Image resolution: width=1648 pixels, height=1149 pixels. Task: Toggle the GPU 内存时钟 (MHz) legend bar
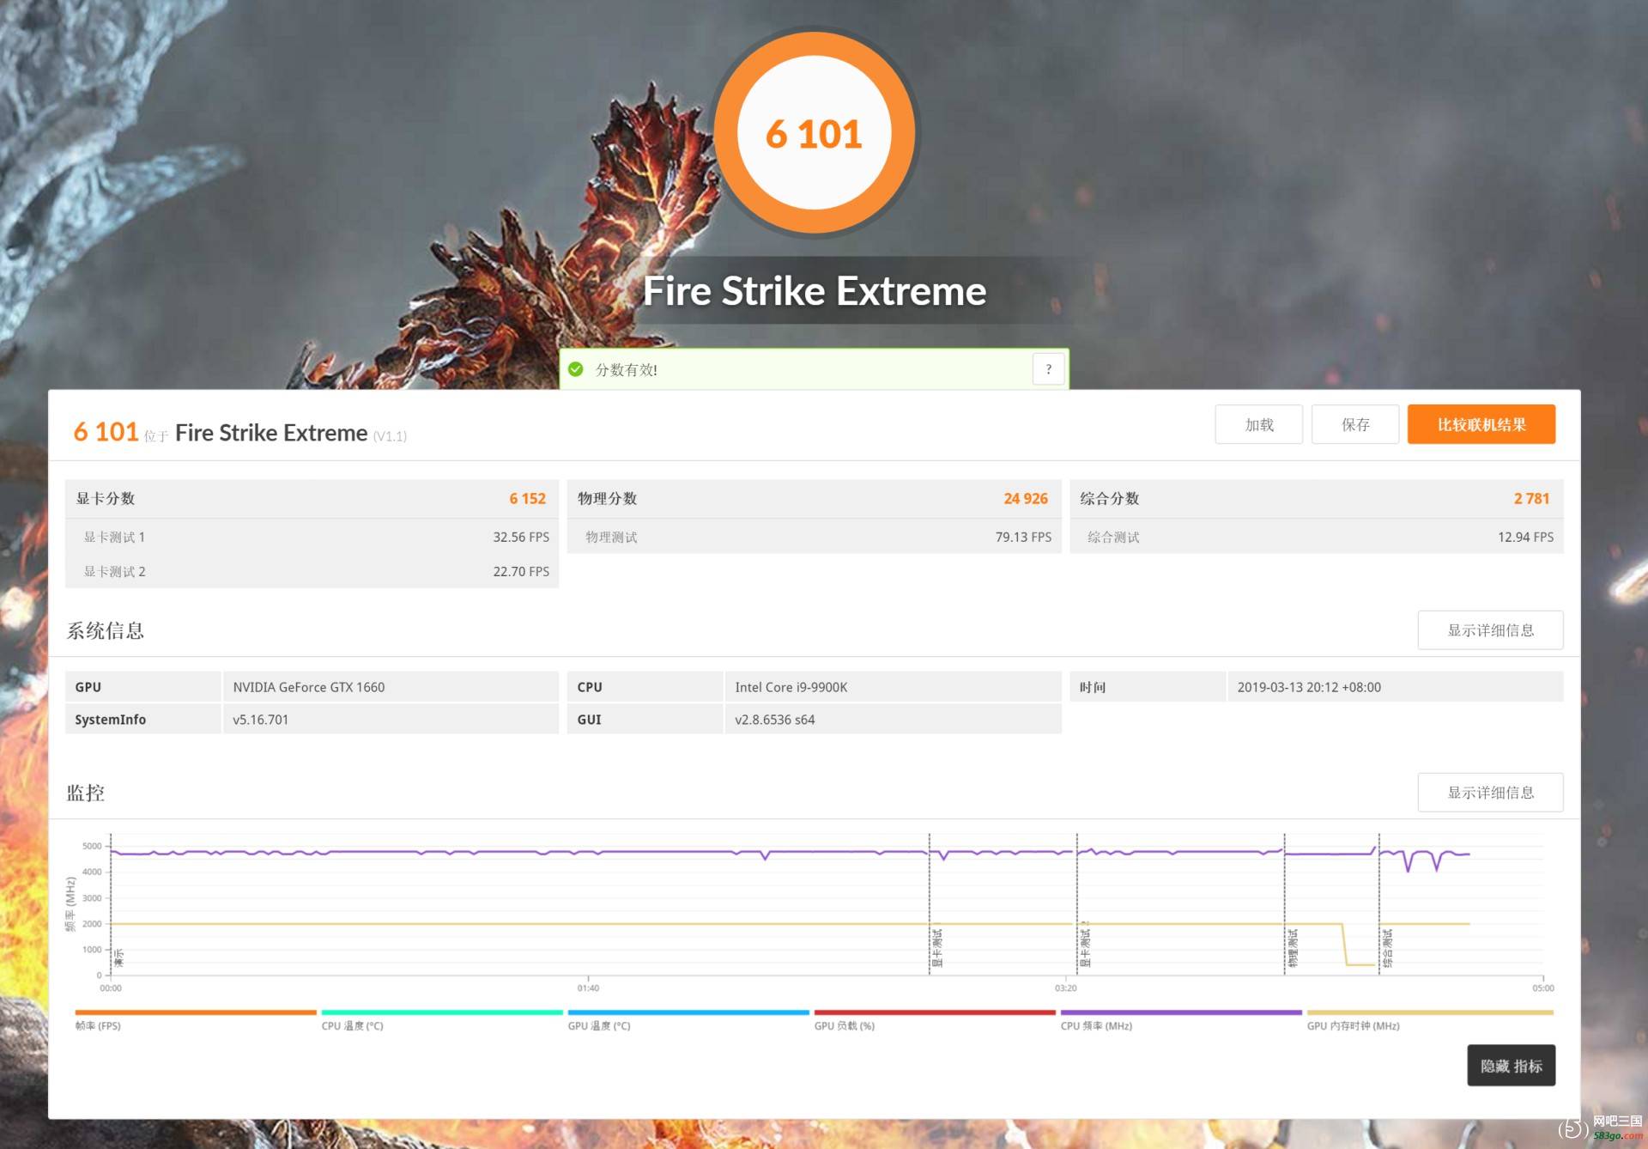1430,1012
